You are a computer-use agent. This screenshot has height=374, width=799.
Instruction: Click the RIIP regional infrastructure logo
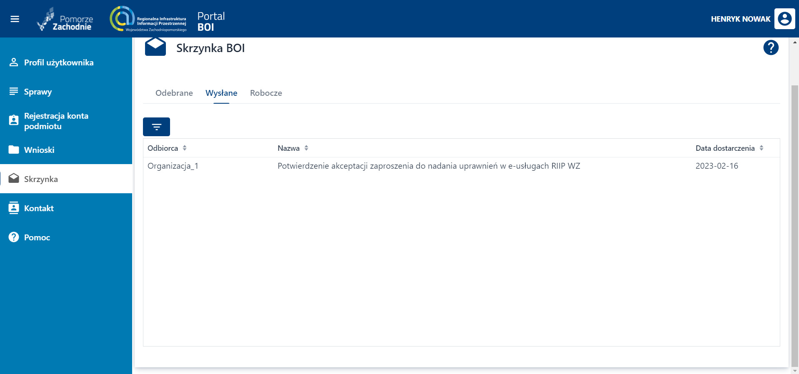pos(148,19)
